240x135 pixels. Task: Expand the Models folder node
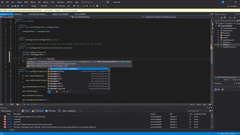pyautogui.click(x=218, y=37)
